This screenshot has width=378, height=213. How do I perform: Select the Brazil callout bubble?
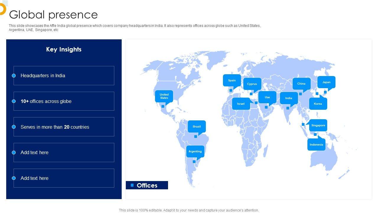point(197,127)
